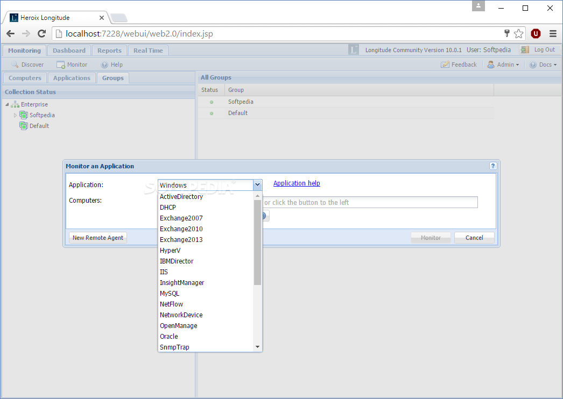Select DHCP from the application list

tap(206, 208)
